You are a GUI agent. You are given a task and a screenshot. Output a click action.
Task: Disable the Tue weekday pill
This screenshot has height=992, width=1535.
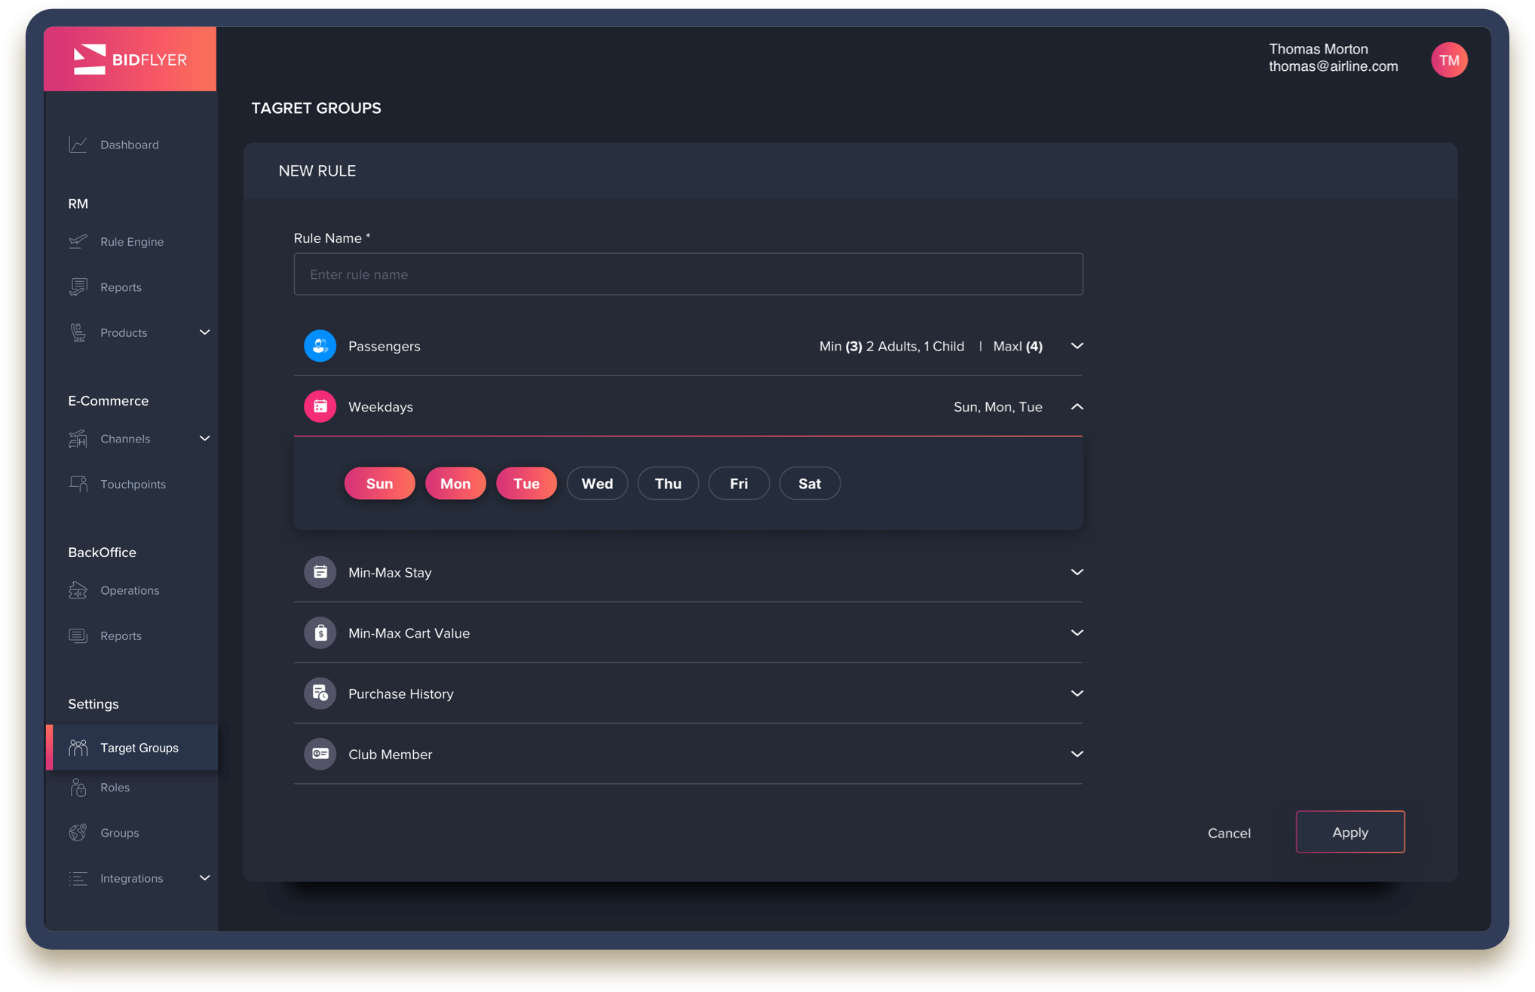point(526,484)
